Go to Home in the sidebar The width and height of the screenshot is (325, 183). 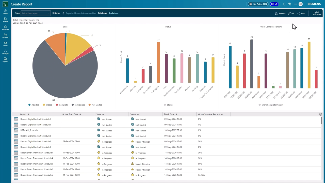tap(5, 20)
